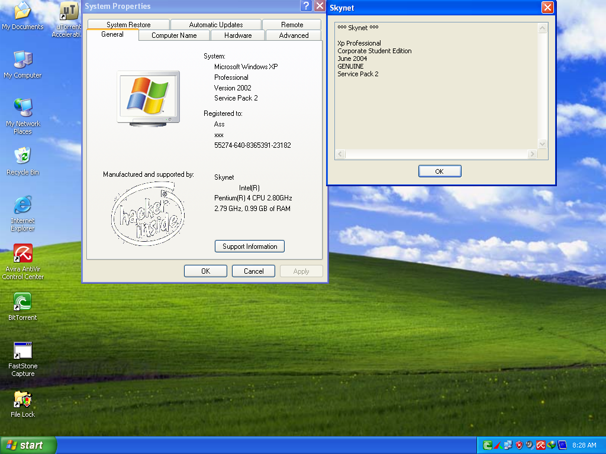Click the 'Registered to:' label

pos(223,113)
